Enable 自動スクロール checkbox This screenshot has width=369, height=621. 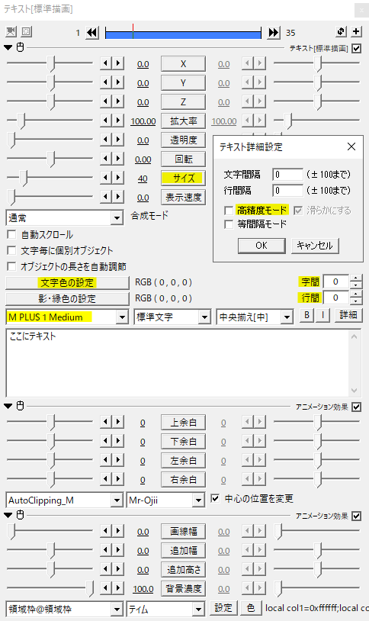[11, 234]
